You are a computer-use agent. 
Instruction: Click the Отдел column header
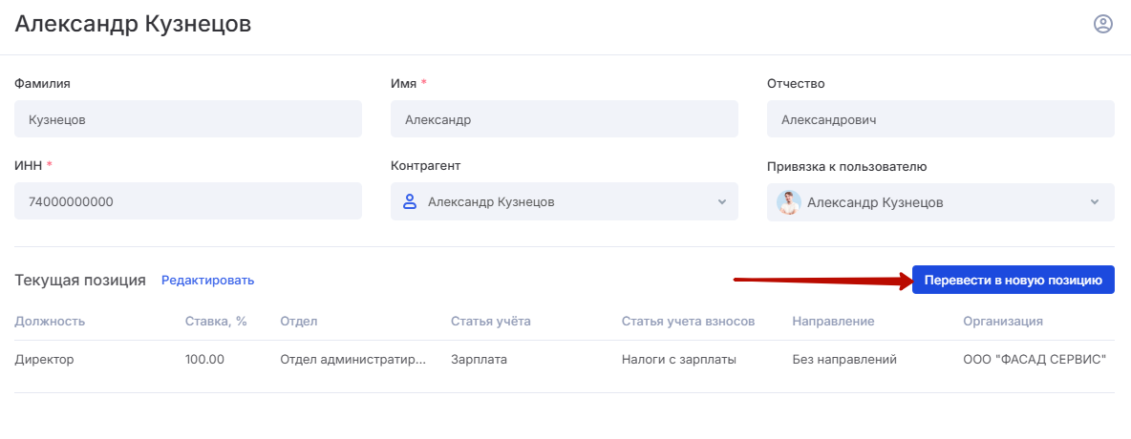[298, 322]
